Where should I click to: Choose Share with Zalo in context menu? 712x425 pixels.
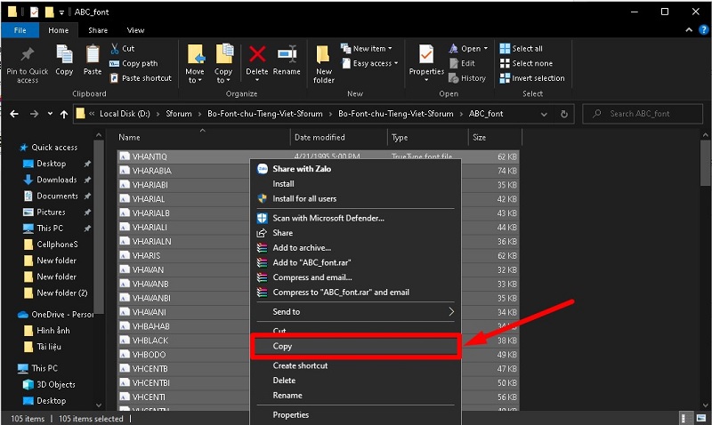355,169
